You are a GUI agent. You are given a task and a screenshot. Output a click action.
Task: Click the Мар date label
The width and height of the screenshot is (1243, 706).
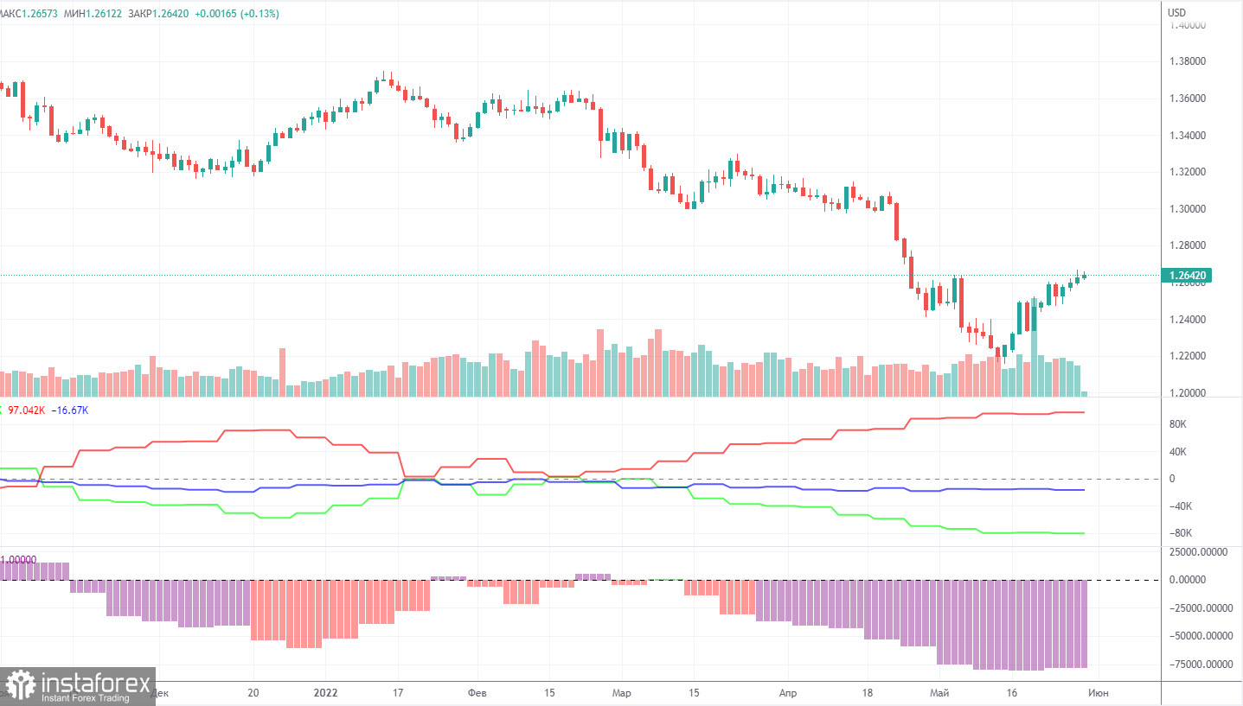click(x=622, y=693)
